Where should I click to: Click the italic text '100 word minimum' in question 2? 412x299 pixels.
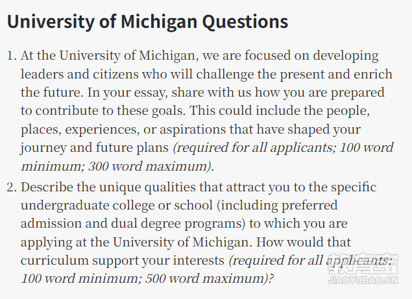[79, 278]
